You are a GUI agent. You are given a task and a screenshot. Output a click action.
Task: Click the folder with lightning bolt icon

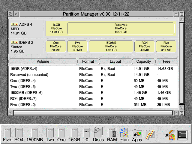(x=150, y=134)
